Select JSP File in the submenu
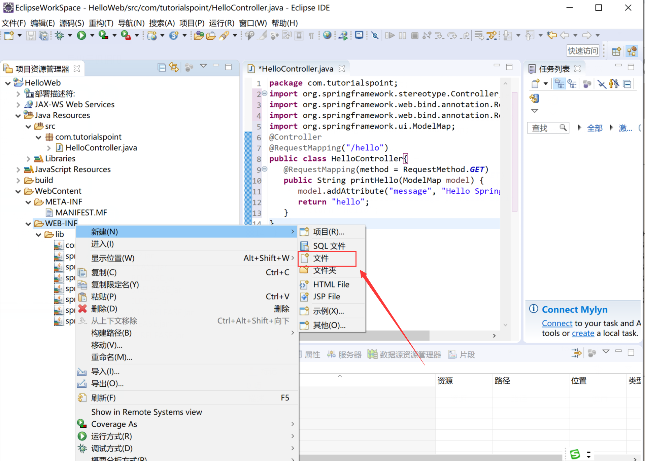Image resolution: width=645 pixels, height=461 pixels. pos(326,297)
